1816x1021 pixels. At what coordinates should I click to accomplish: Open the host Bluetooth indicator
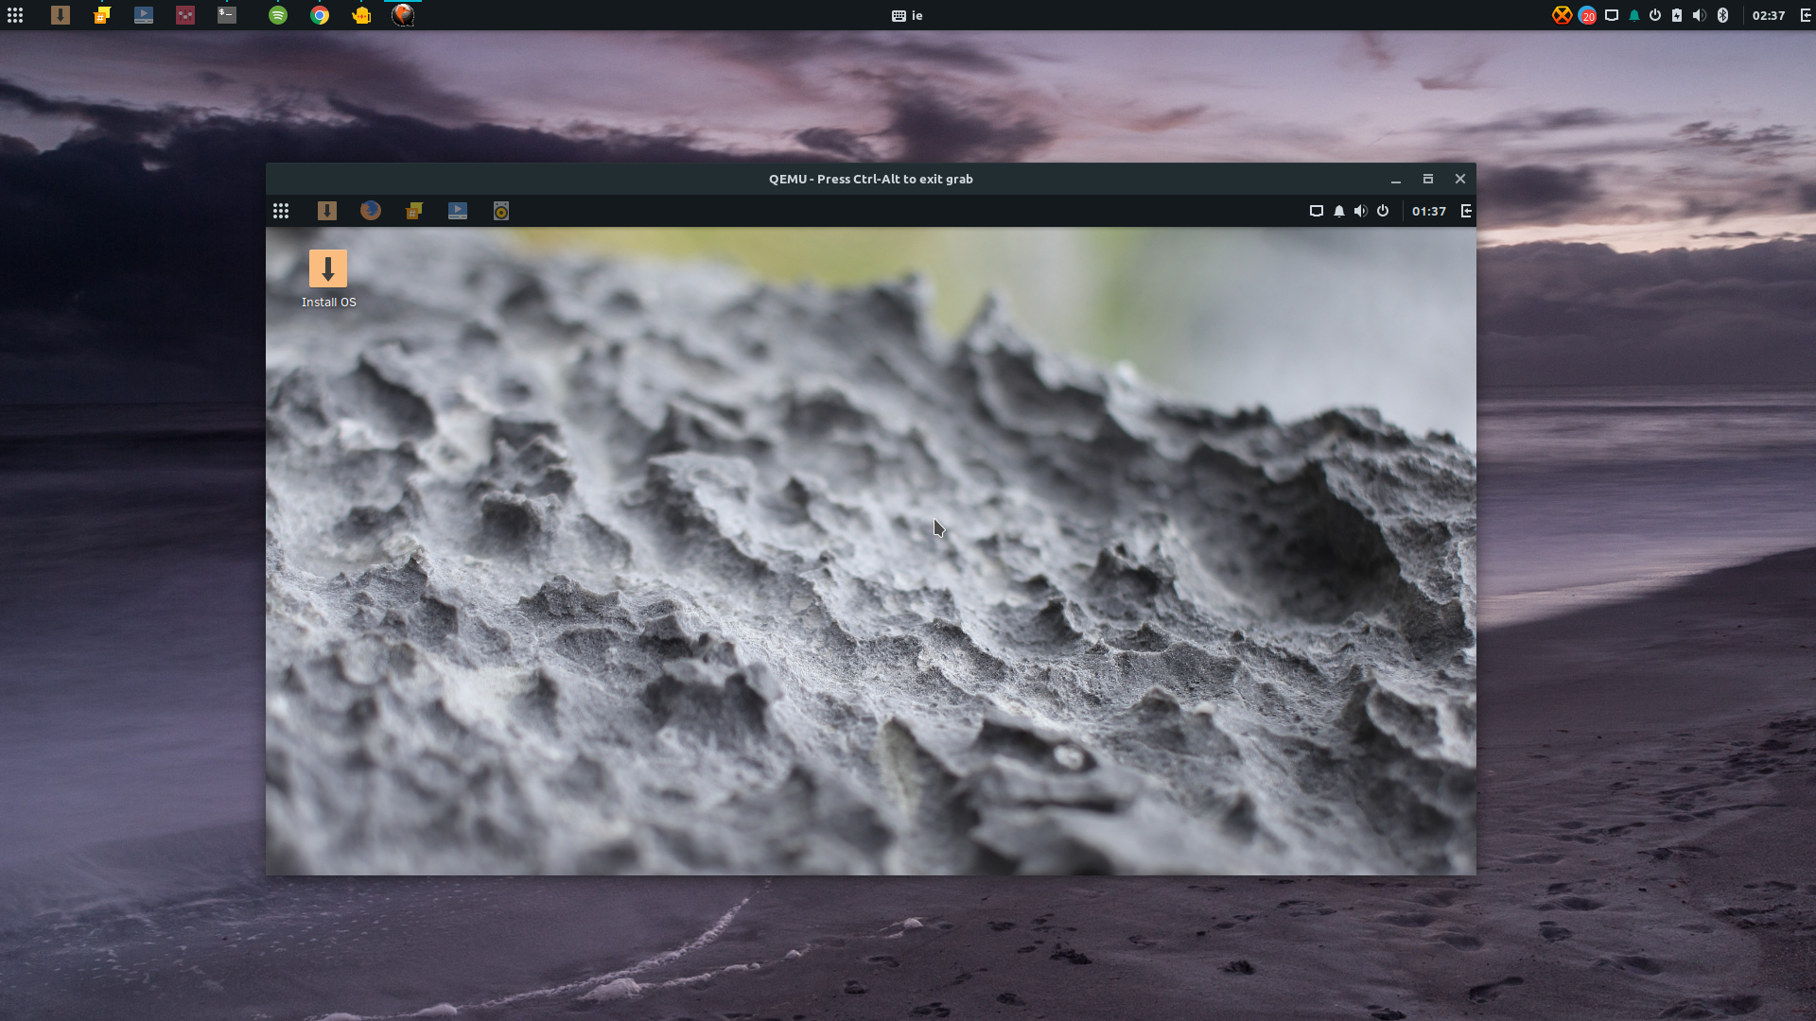click(x=1723, y=15)
